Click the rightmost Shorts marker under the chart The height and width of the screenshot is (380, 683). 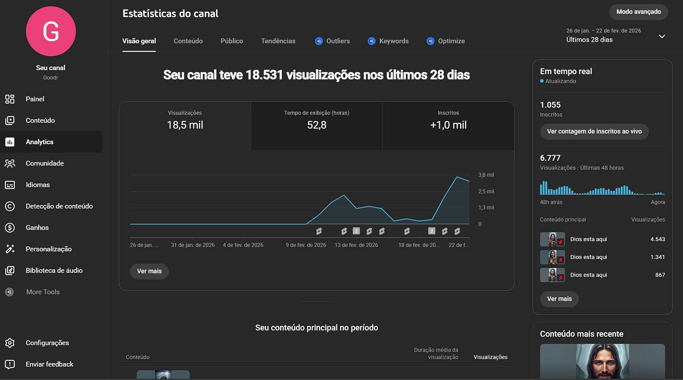pyautogui.click(x=457, y=231)
